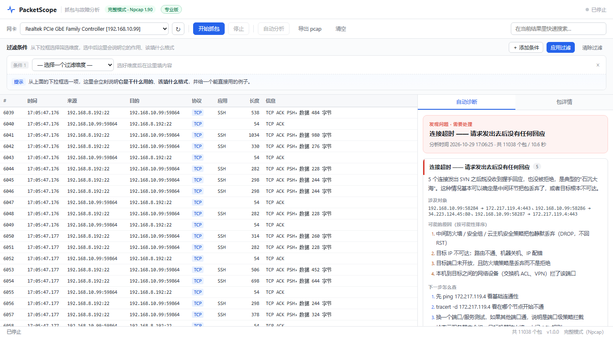
Task: Select packet row 6044
Action: coord(208,169)
